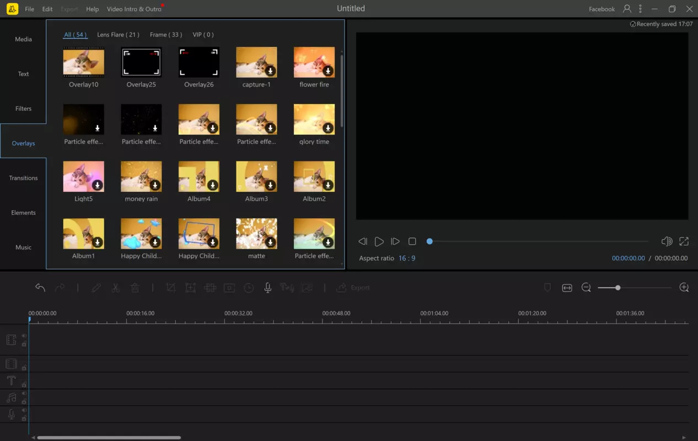Switch to the Elements panel
698x441 pixels.
pyautogui.click(x=23, y=213)
